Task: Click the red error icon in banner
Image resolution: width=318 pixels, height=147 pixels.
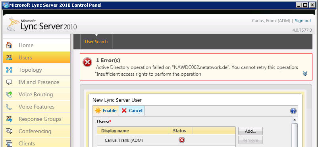Action: pos(87,62)
